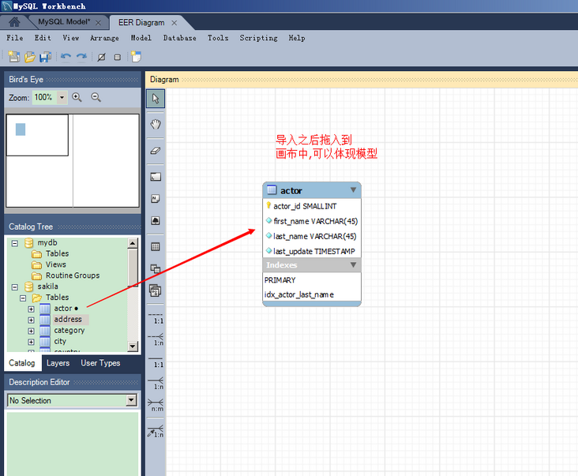Image resolution: width=578 pixels, height=476 pixels.
Task: Collapse the actor table columns section
Action: pos(353,190)
